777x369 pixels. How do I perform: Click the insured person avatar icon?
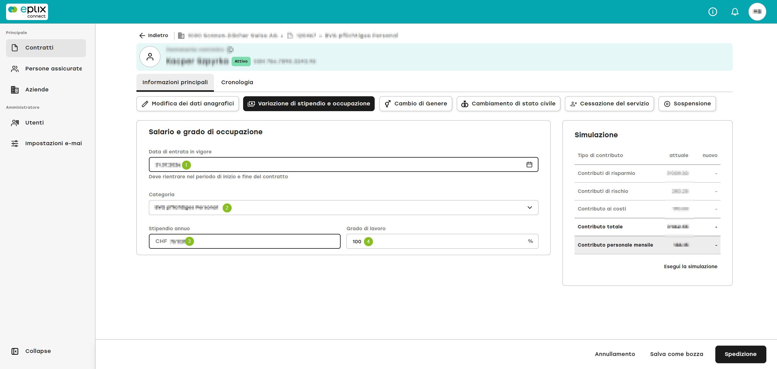click(150, 57)
